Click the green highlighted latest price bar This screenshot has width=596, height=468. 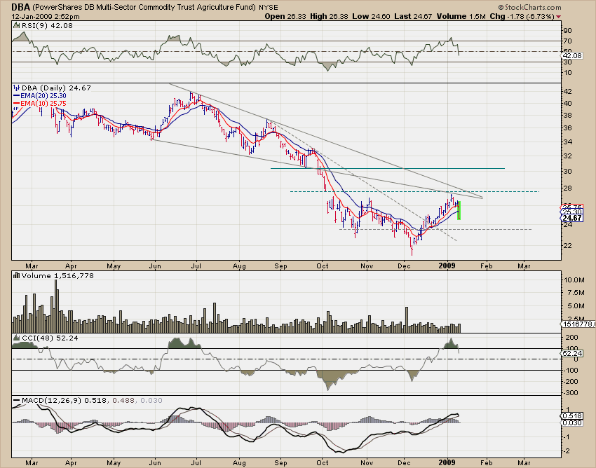click(x=459, y=210)
